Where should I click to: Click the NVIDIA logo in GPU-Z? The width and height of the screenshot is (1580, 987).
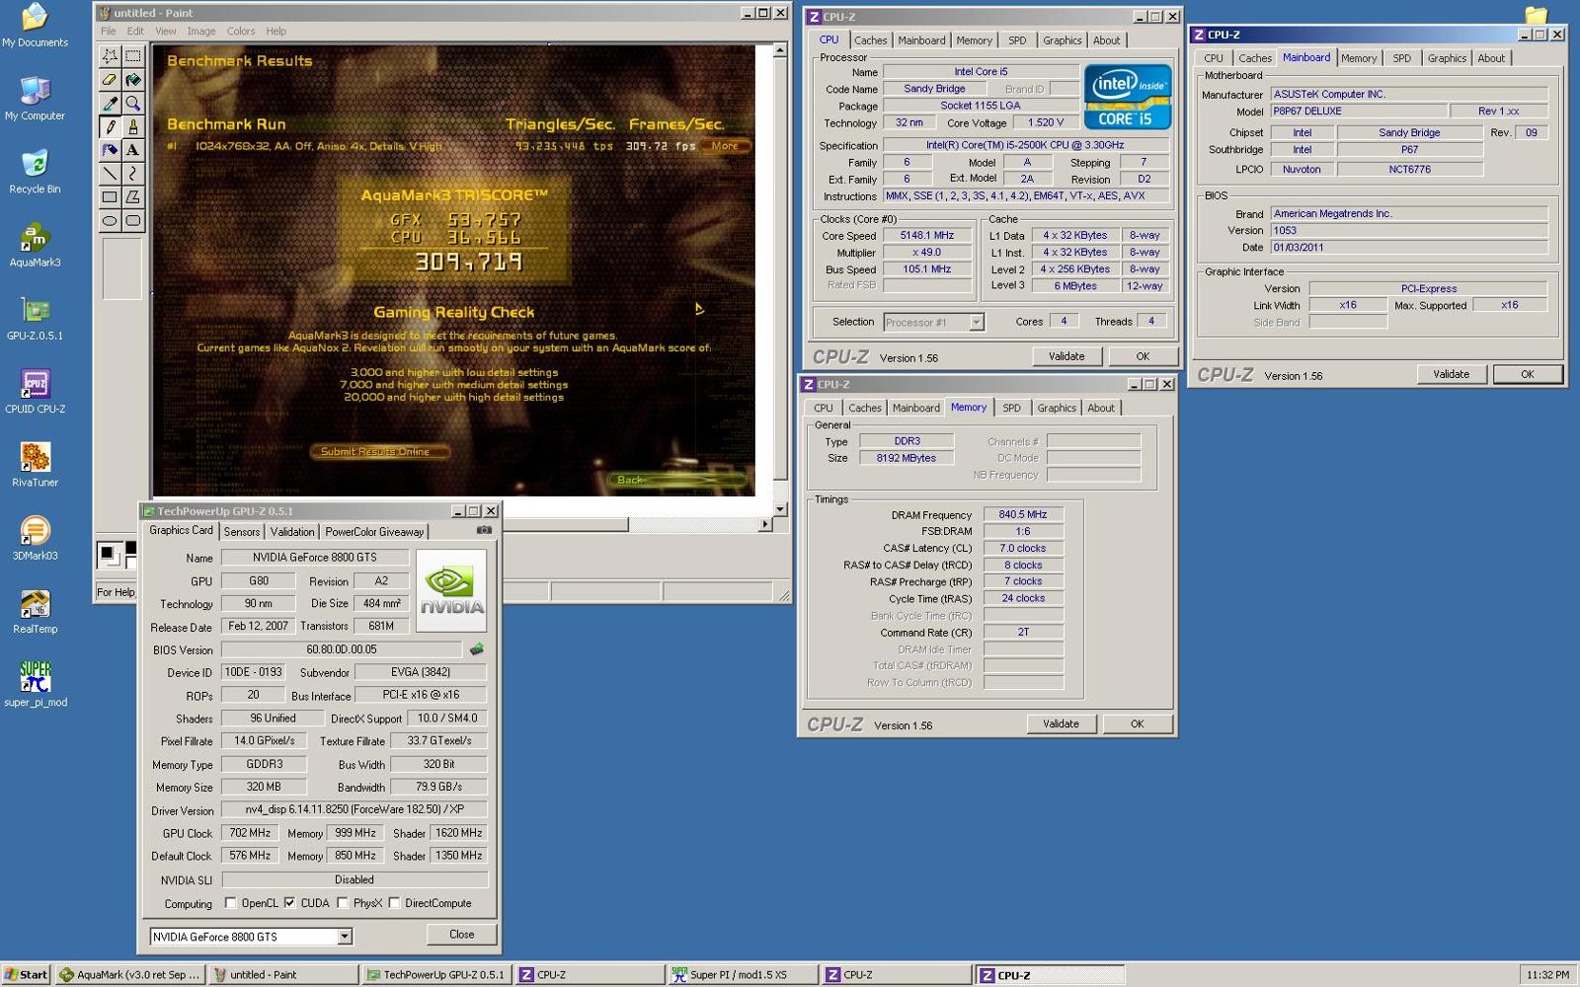click(451, 591)
